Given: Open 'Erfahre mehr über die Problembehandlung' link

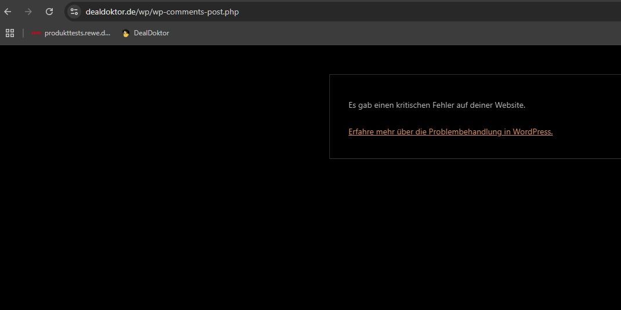Looking at the screenshot, I should (451, 132).
